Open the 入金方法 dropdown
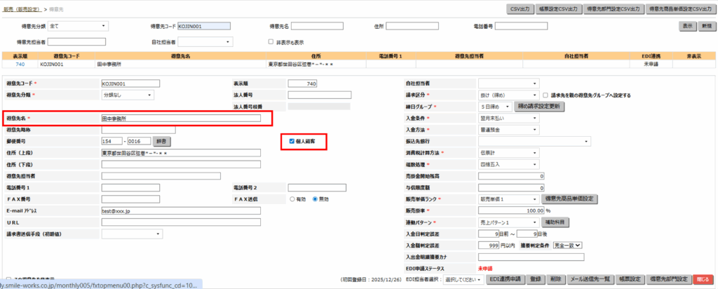Screen dimensions: 718x289 coord(508,130)
